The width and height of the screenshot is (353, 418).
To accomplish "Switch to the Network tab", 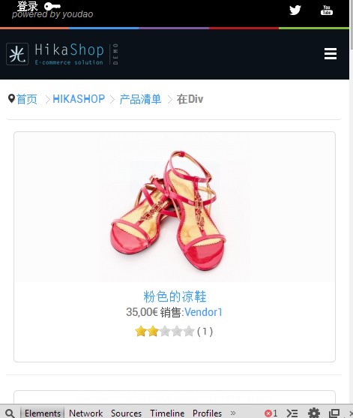I will coord(85,413).
